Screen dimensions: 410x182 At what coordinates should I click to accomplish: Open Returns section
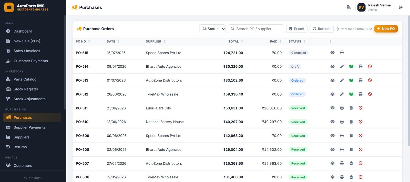32,147
